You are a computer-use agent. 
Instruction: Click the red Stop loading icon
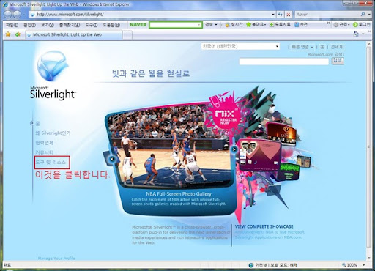point(289,15)
